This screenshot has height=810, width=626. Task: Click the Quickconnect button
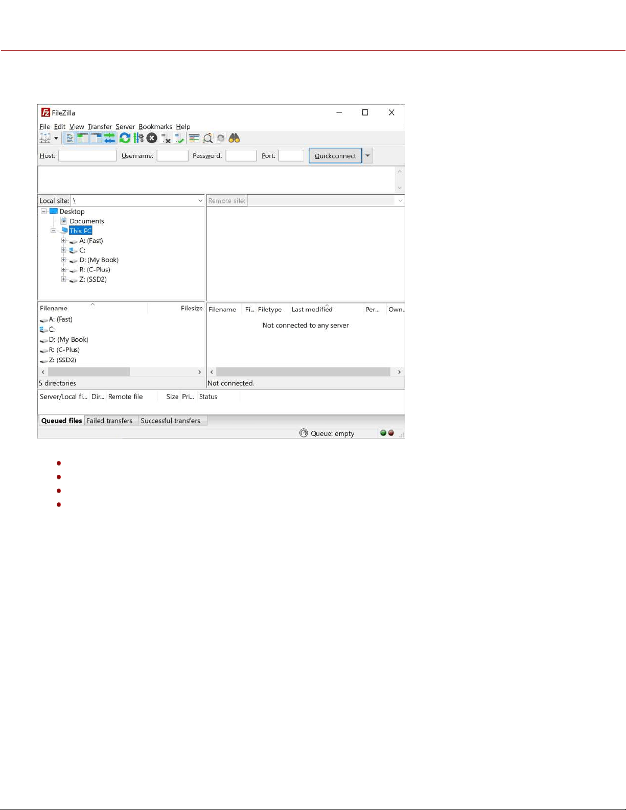point(335,156)
